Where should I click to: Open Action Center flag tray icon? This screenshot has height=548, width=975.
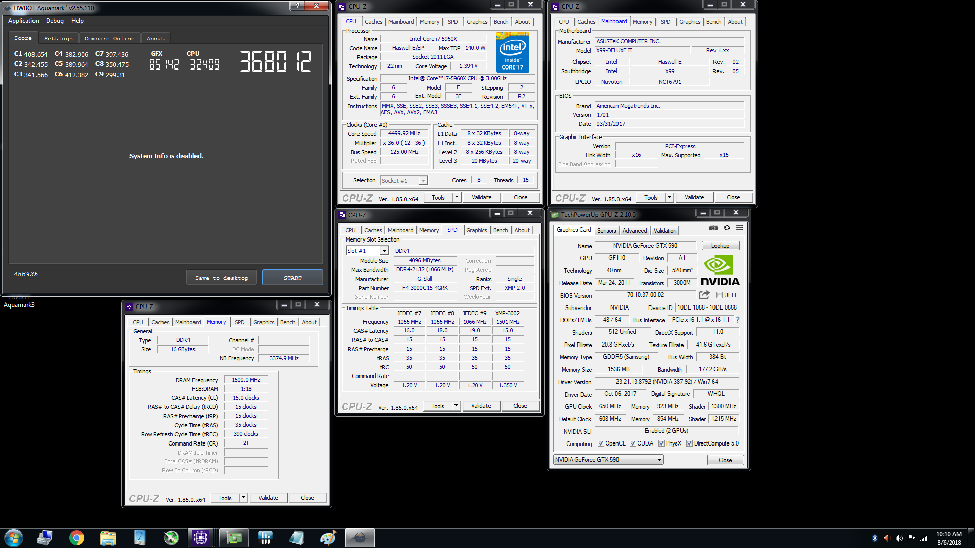(912, 538)
